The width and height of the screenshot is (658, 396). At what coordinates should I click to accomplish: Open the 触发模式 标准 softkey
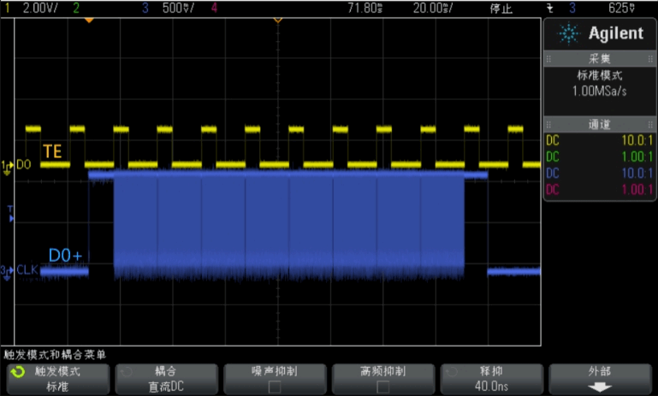(56, 379)
